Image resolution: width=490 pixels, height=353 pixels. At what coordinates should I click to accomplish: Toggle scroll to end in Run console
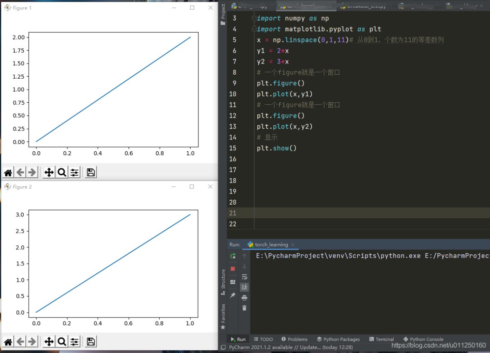pos(244,287)
